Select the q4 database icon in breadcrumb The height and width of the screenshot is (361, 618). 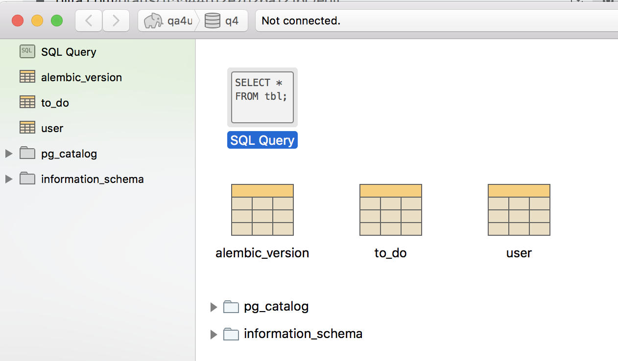pos(210,21)
